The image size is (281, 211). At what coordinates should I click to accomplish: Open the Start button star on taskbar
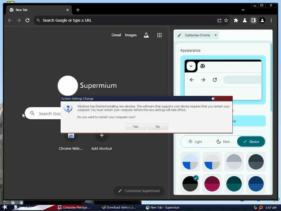5,207
